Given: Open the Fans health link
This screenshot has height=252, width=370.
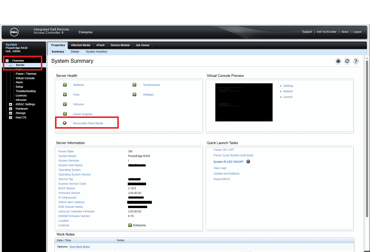Looking at the screenshot, I should (x=76, y=95).
